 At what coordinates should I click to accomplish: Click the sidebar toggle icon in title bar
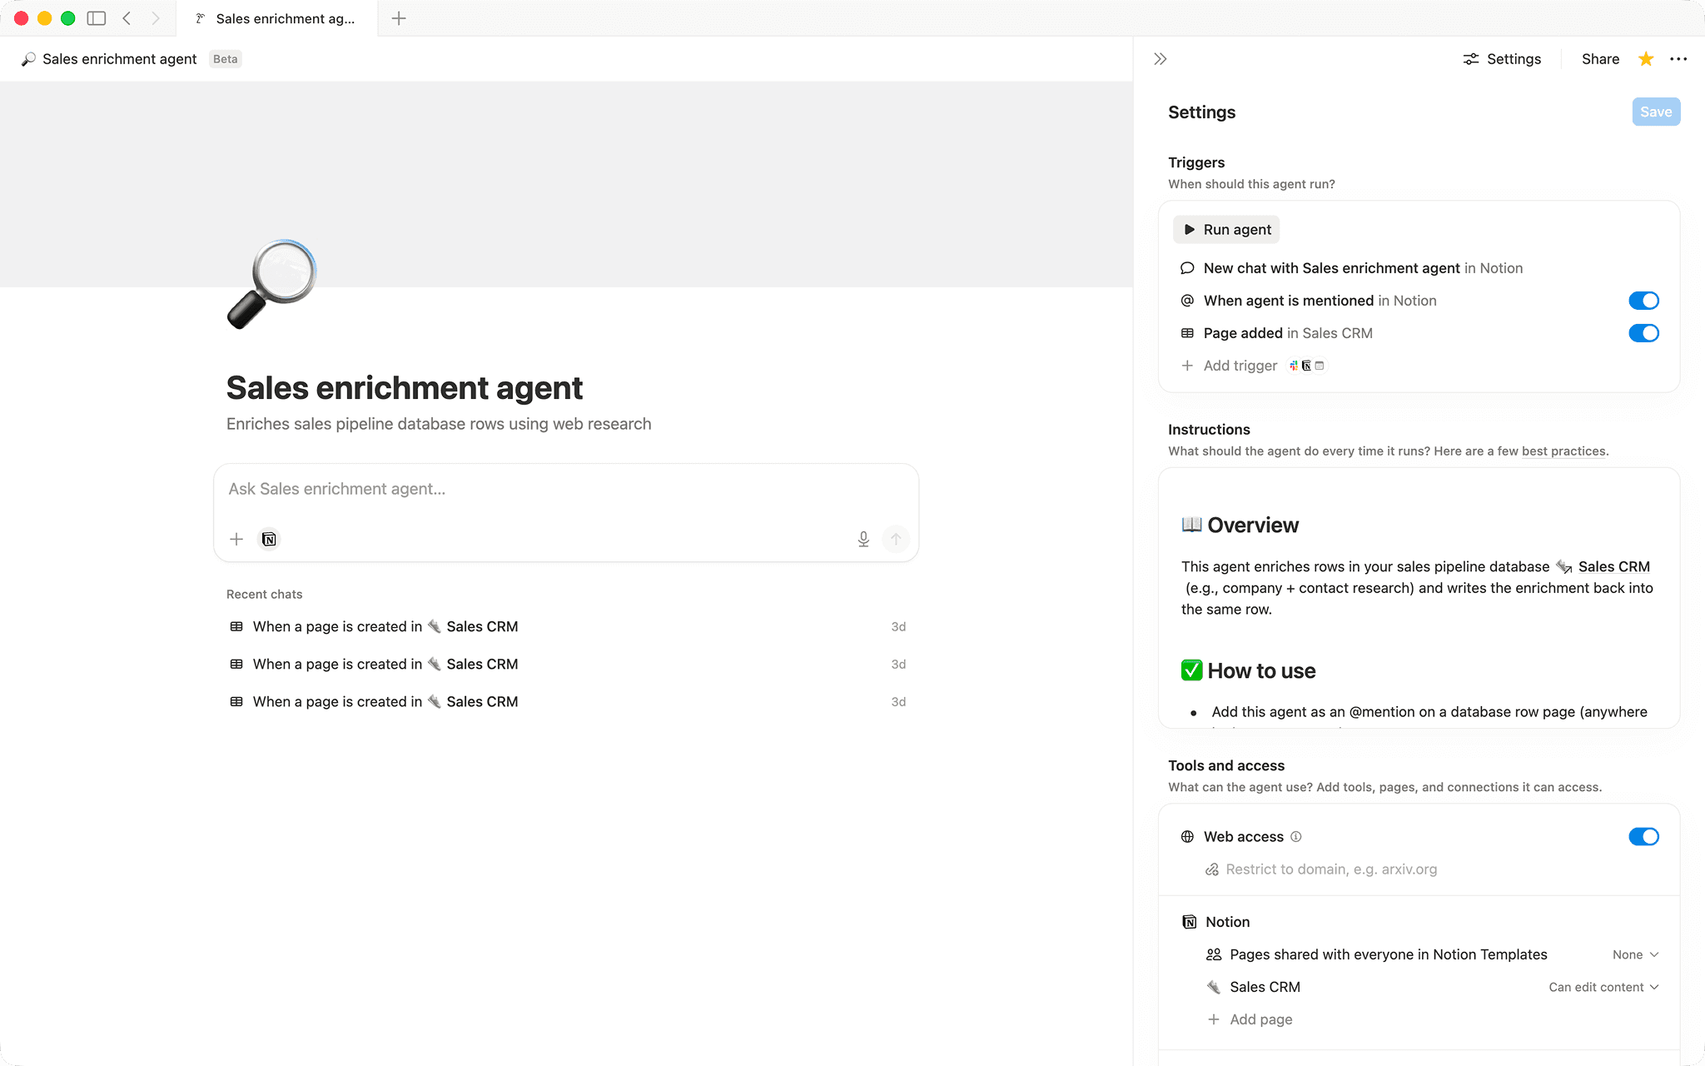tap(97, 18)
